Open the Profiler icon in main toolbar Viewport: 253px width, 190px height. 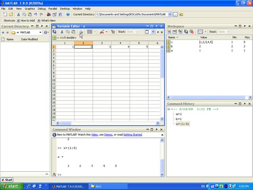tap(60, 14)
